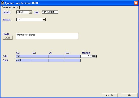Click the Auto libellé button

coord(8,38)
